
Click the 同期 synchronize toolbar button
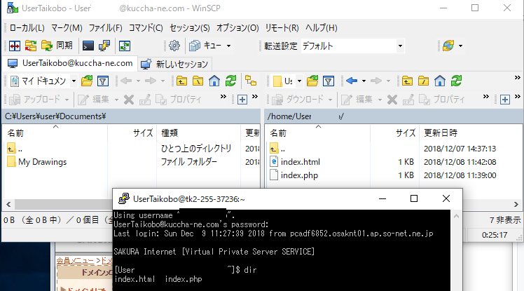click(57, 46)
